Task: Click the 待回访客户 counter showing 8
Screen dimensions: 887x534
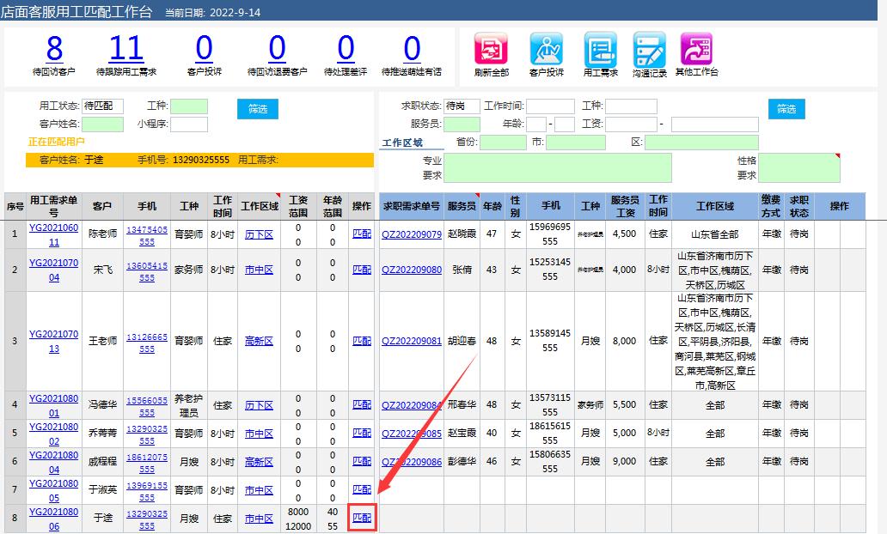Action: coord(53,50)
